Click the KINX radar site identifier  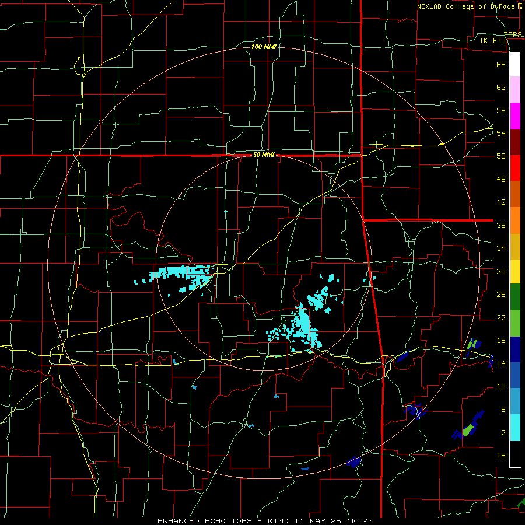tap(279, 521)
